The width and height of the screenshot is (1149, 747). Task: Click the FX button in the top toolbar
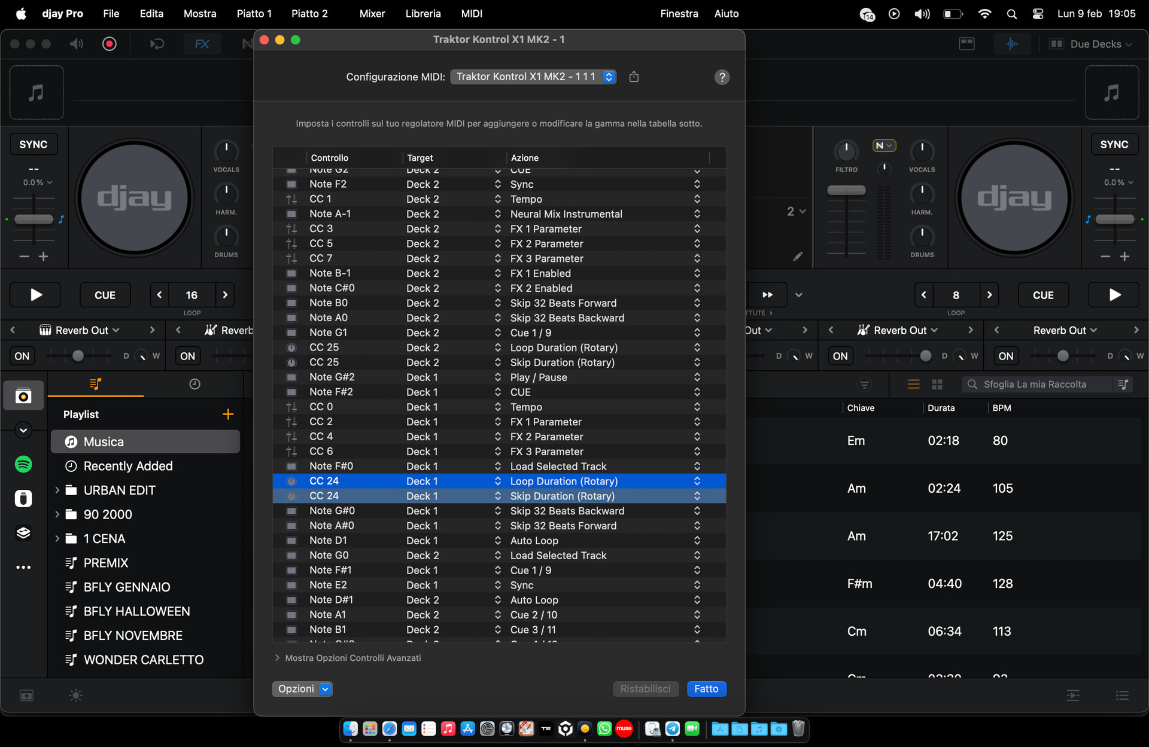point(202,44)
